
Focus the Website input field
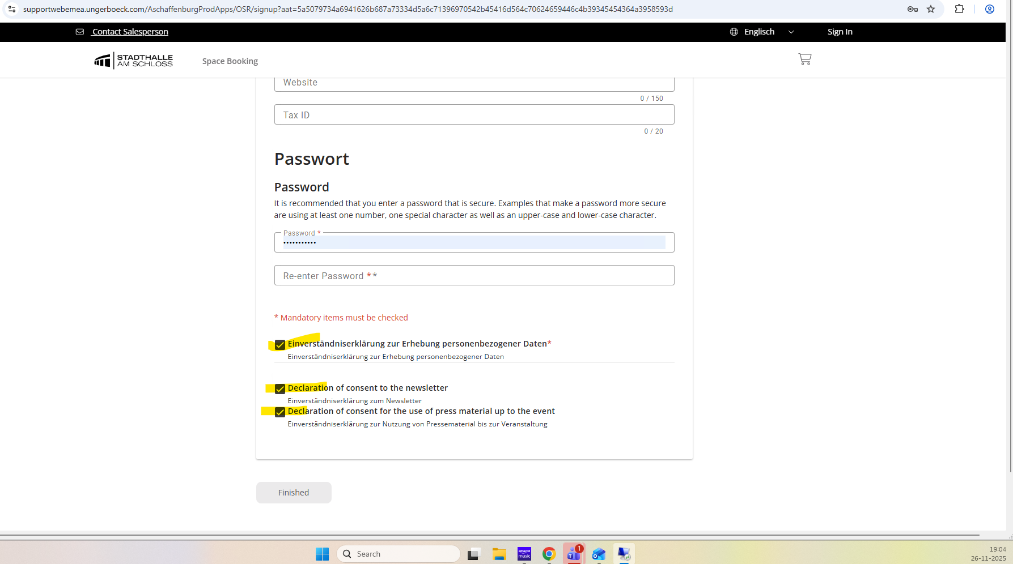[x=474, y=84]
